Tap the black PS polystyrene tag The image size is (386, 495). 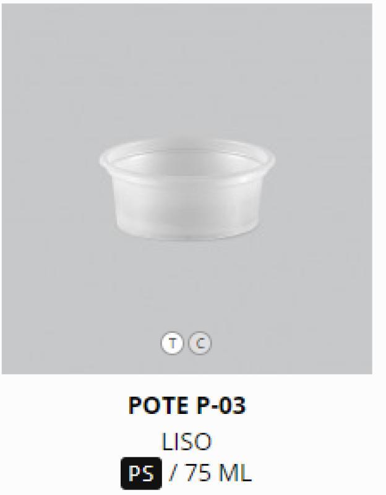[141, 473]
